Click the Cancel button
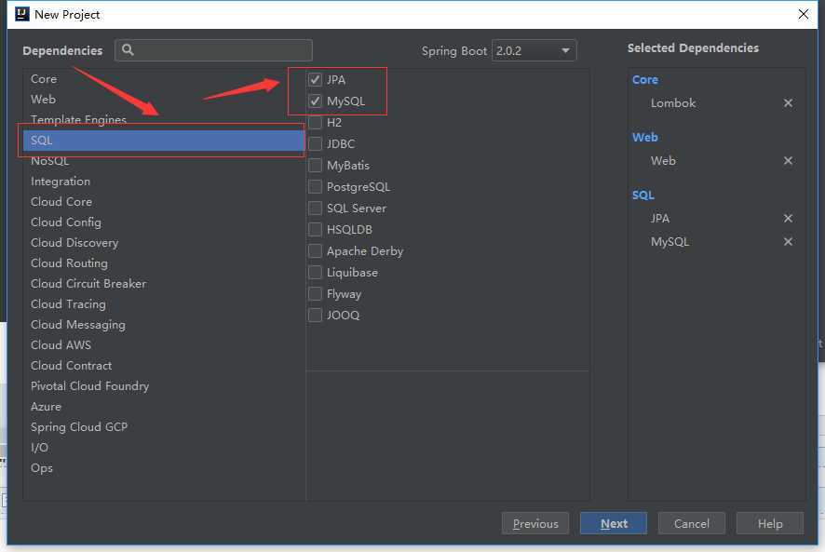The height and width of the screenshot is (552, 825). tap(691, 523)
